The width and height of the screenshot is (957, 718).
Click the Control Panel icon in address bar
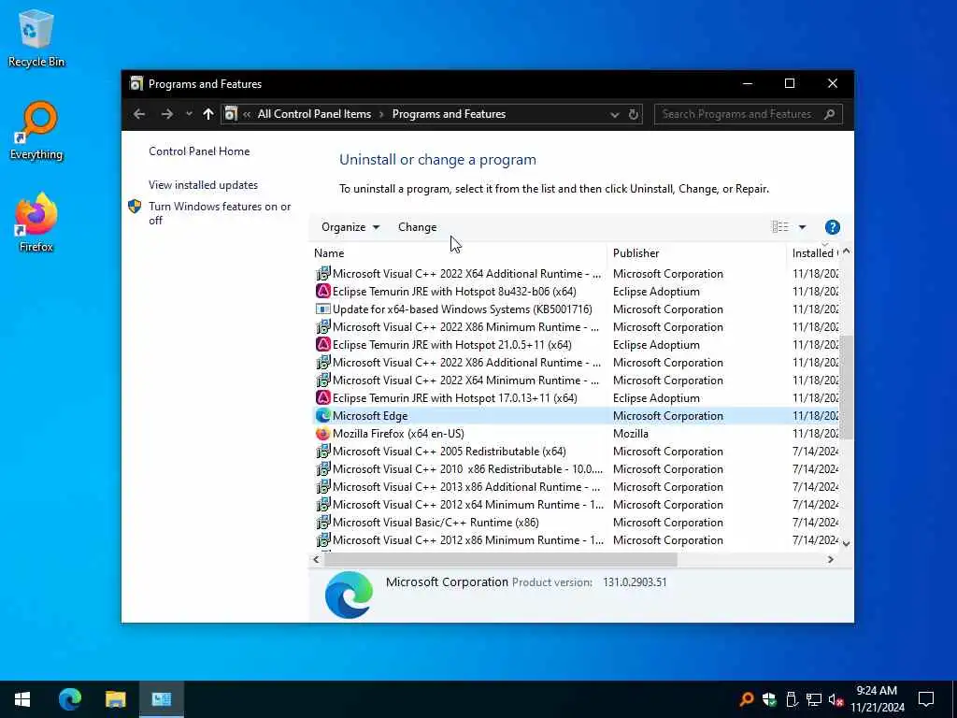coord(231,114)
